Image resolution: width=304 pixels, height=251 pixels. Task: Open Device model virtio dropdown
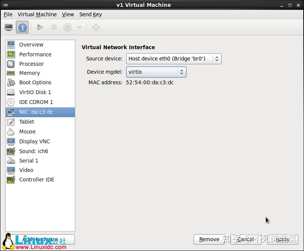click(x=156, y=72)
